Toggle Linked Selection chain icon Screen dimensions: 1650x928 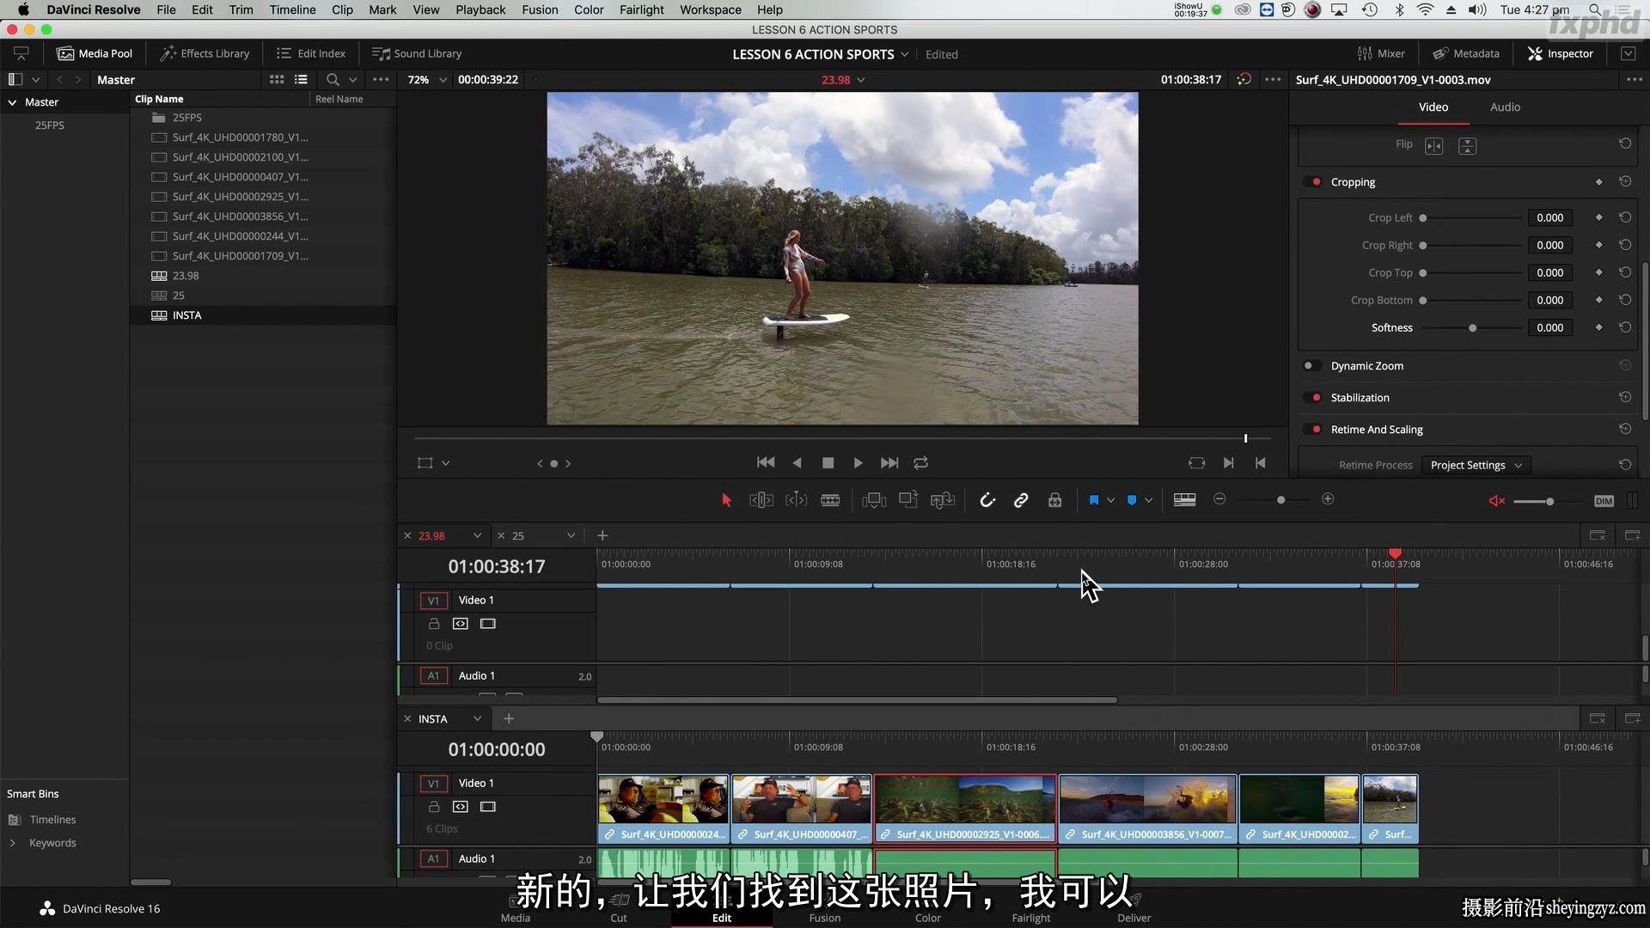1021,500
